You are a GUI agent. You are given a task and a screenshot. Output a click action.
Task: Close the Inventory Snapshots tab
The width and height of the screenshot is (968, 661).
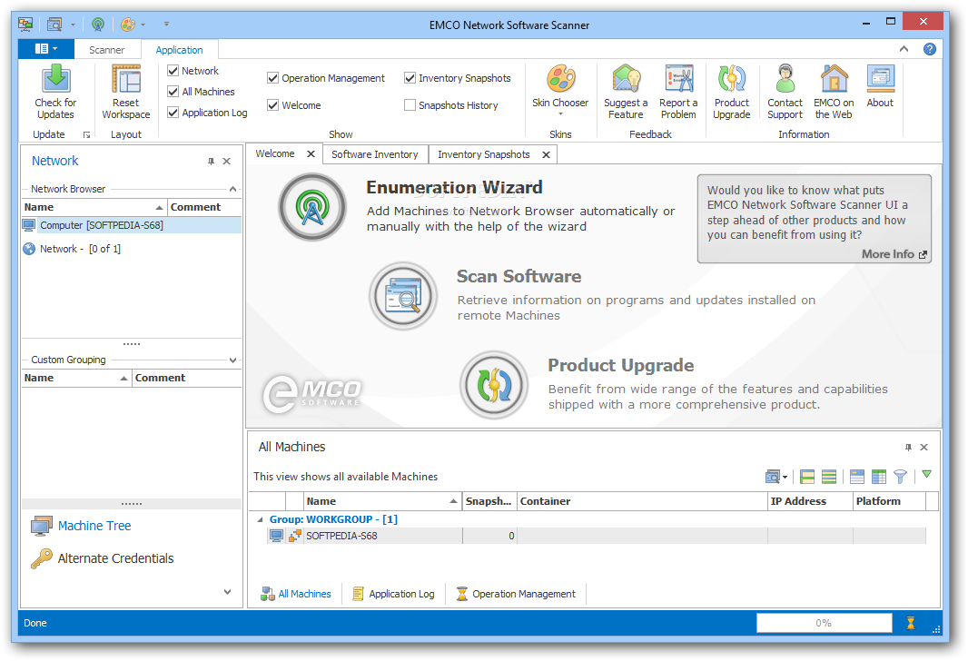click(x=546, y=155)
